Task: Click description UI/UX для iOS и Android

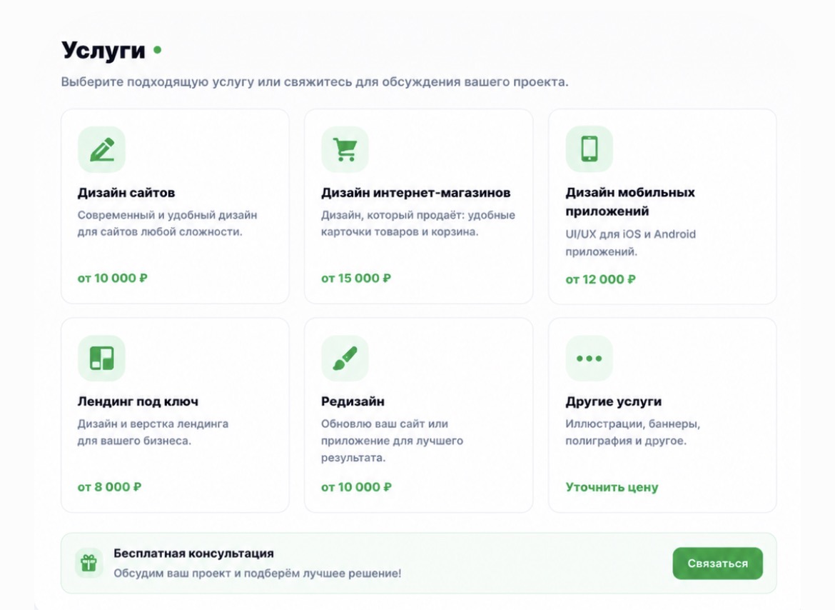Action: click(630, 242)
